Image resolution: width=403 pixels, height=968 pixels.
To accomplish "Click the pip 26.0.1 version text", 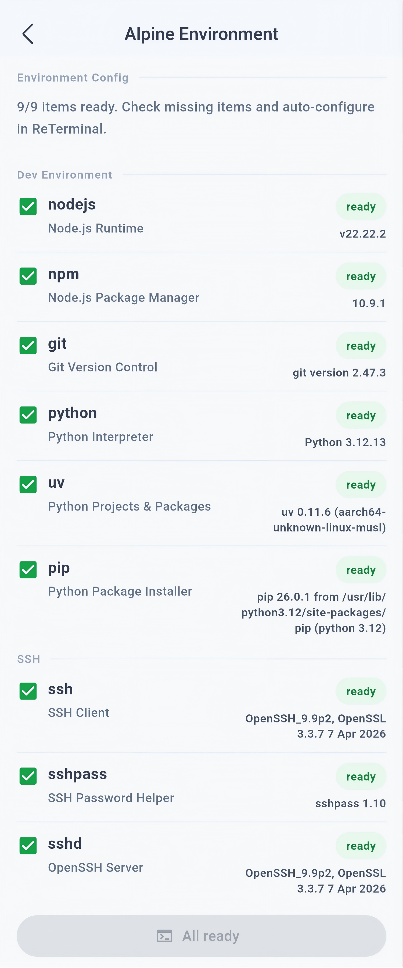I will click(314, 613).
